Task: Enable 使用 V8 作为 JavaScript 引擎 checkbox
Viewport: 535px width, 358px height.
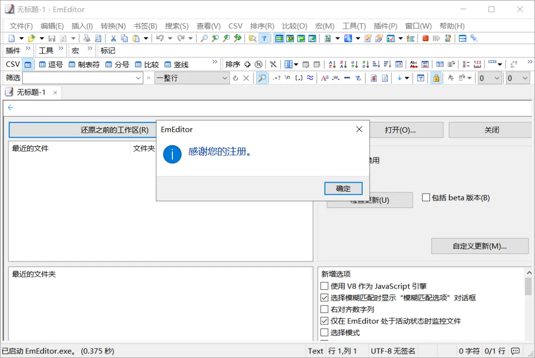Action: [324, 286]
